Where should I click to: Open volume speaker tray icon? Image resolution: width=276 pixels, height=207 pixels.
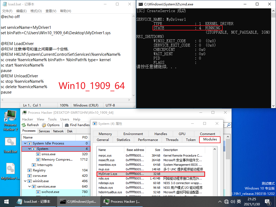pos(233,202)
